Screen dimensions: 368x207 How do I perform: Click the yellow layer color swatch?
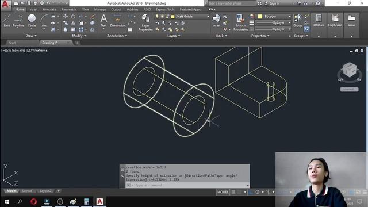pos(172,17)
